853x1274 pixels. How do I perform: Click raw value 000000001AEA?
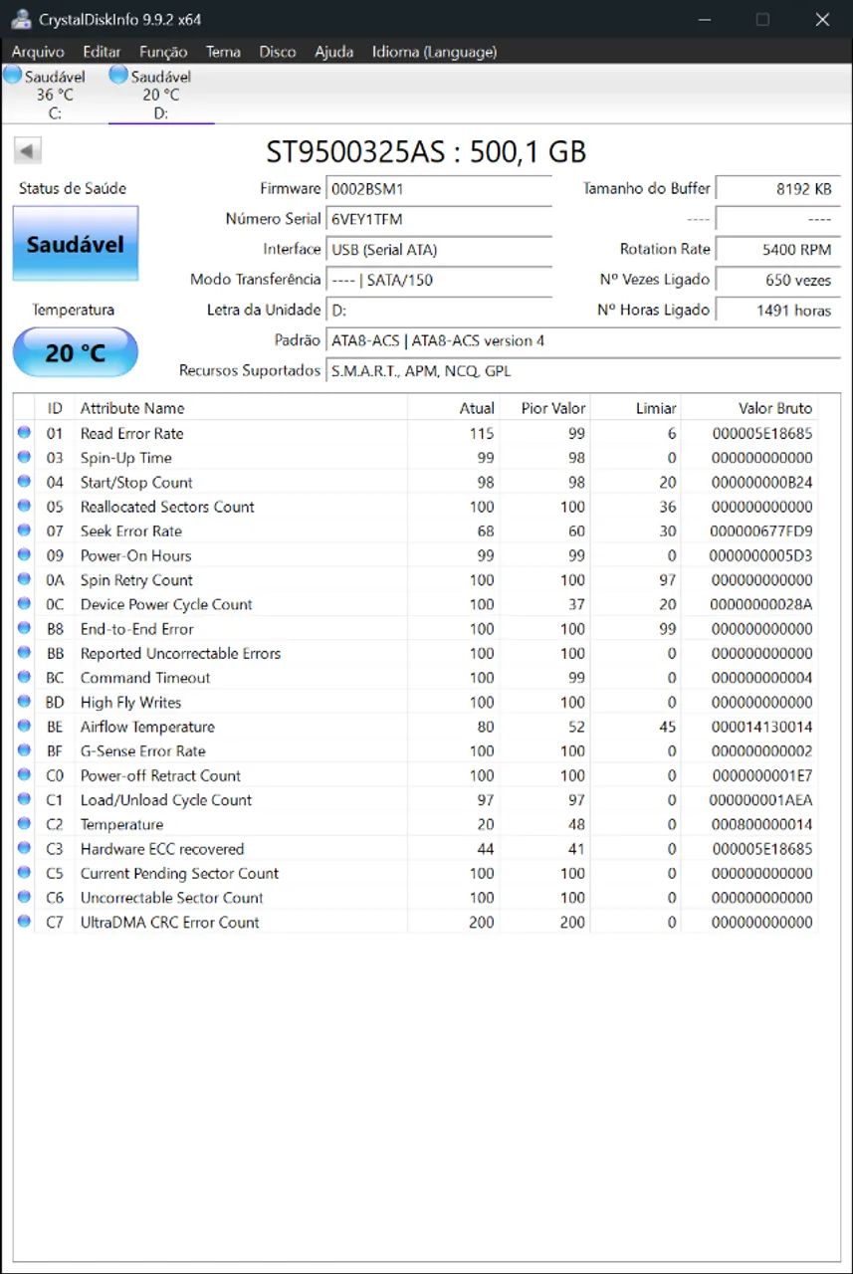(x=762, y=799)
